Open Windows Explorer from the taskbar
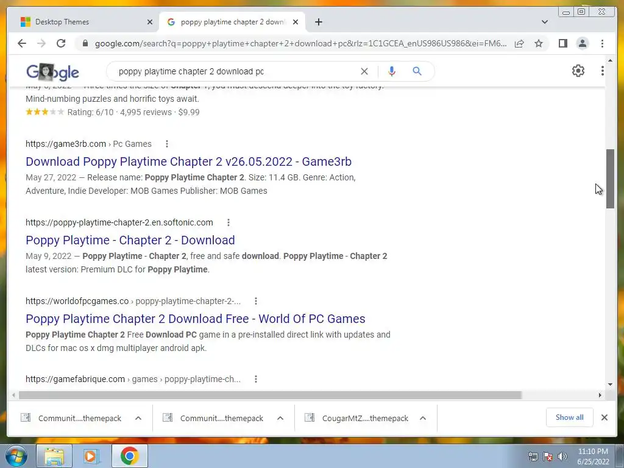The image size is (624, 468). [54, 456]
